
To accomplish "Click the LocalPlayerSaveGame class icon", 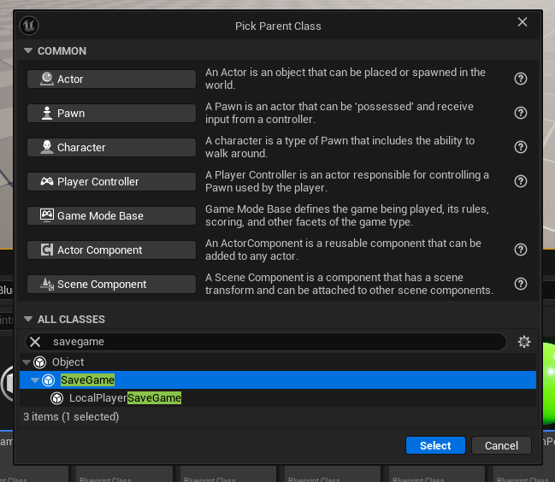I will (x=56, y=398).
